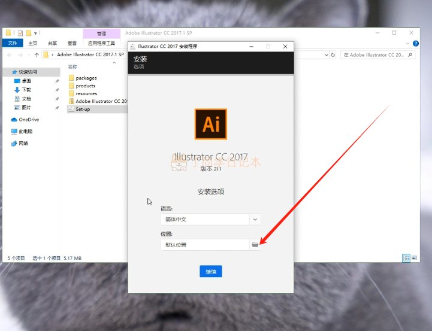Click the blue help question mark icon
Viewport: 432px width, 331px height.
[415, 44]
